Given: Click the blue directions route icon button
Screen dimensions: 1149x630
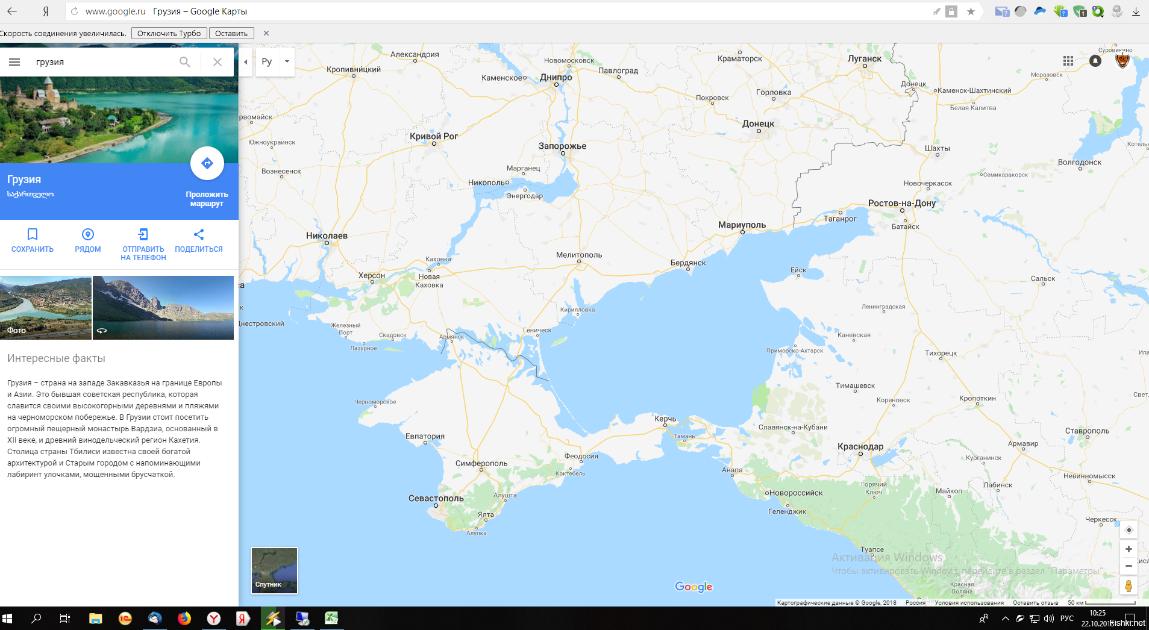Looking at the screenshot, I should [x=207, y=163].
